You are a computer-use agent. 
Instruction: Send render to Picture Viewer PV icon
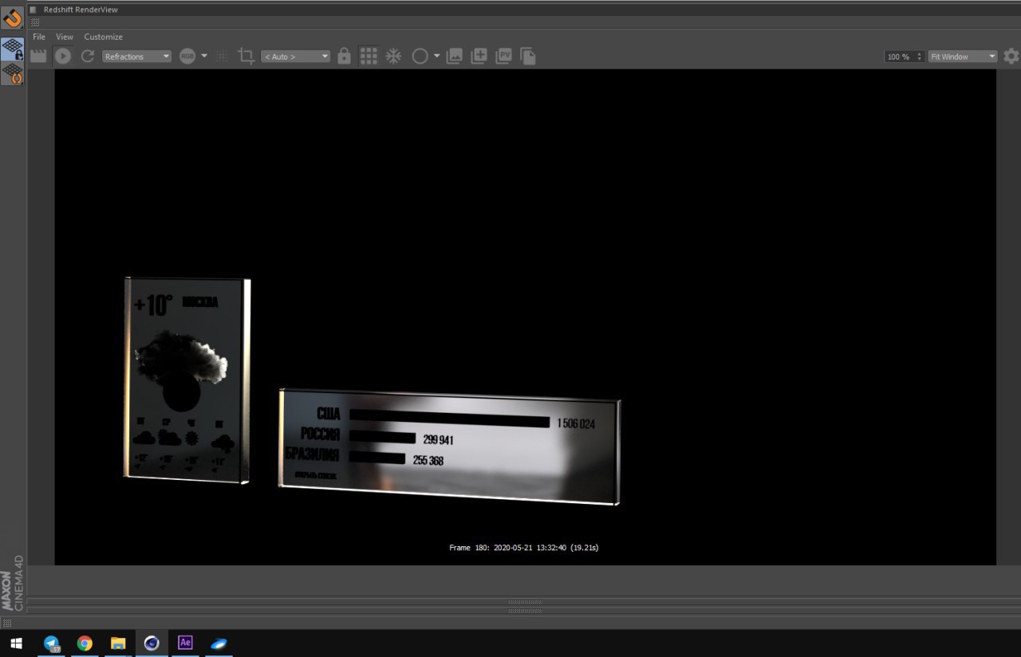(503, 56)
